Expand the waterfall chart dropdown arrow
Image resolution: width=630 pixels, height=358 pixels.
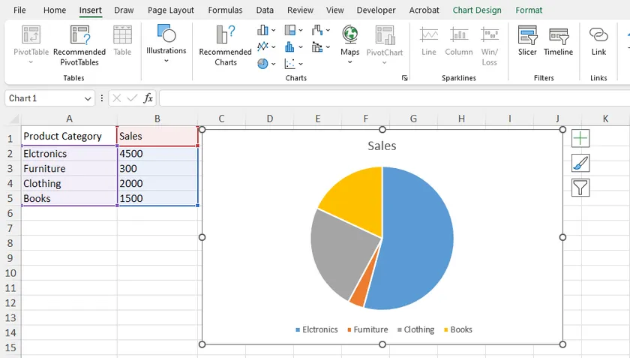point(328,30)
